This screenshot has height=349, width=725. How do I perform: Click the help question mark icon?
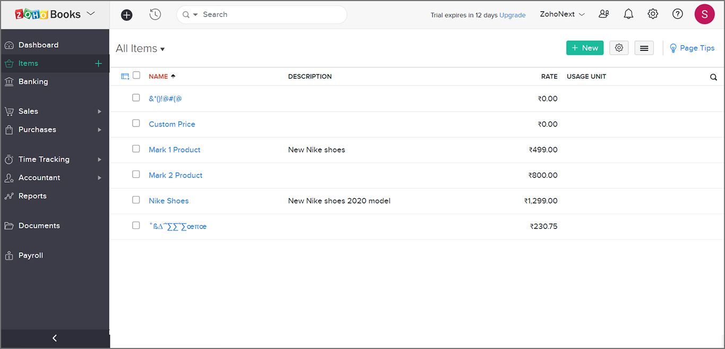coord(677,14)
